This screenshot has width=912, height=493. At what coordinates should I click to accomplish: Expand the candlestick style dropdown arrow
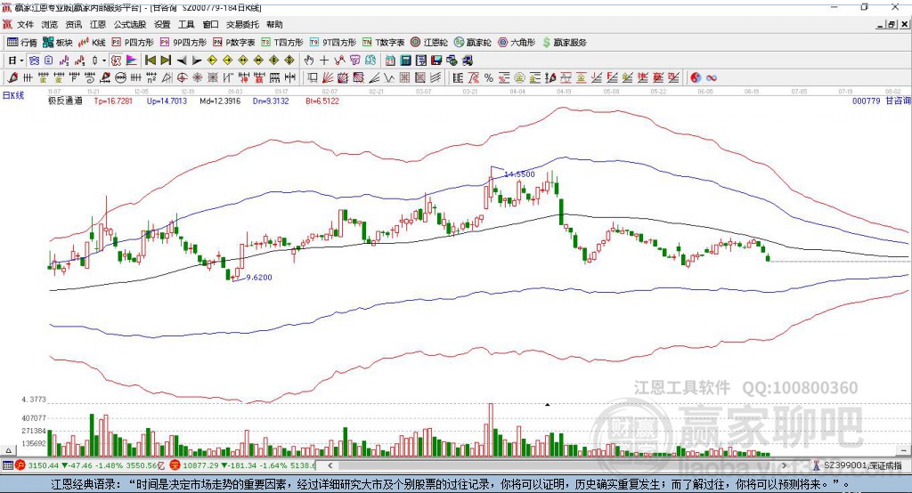click(104, 61)
